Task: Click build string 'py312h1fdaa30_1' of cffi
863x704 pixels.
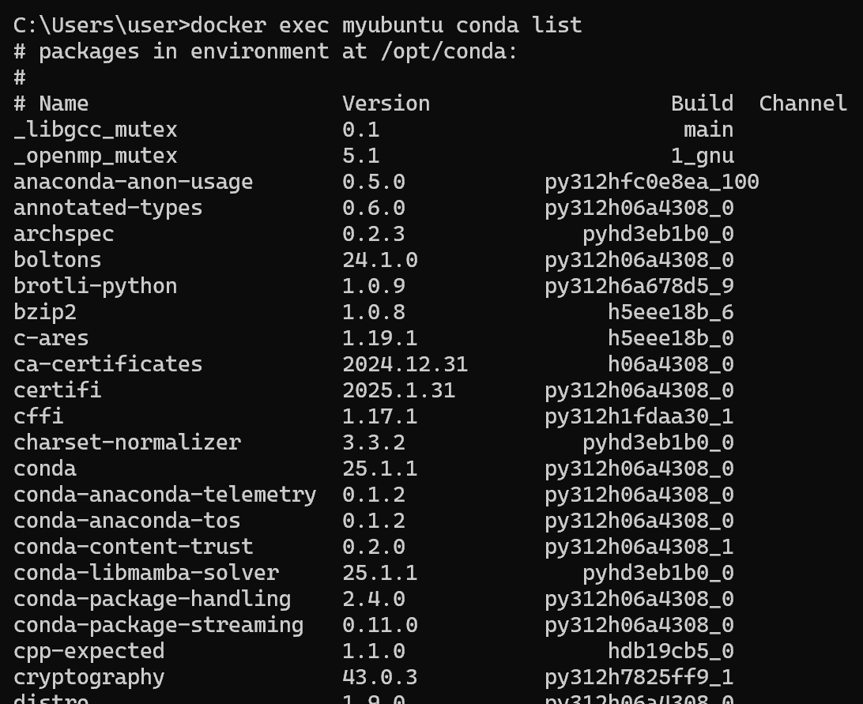Action: coord(639,416)
